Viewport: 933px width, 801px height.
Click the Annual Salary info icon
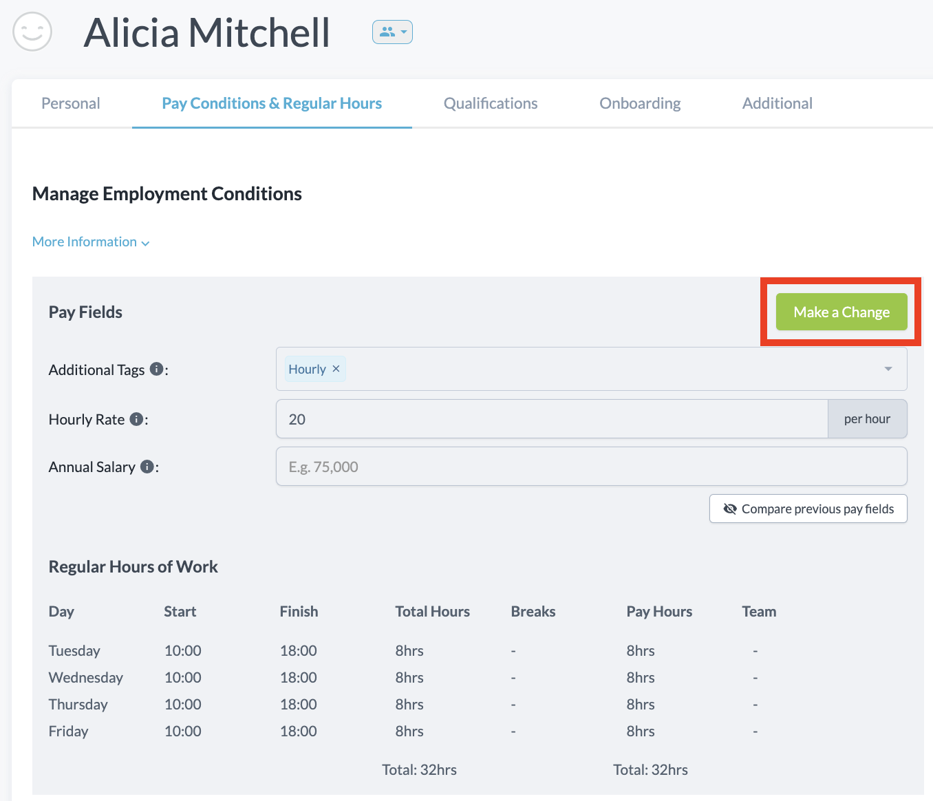point(147,467)
